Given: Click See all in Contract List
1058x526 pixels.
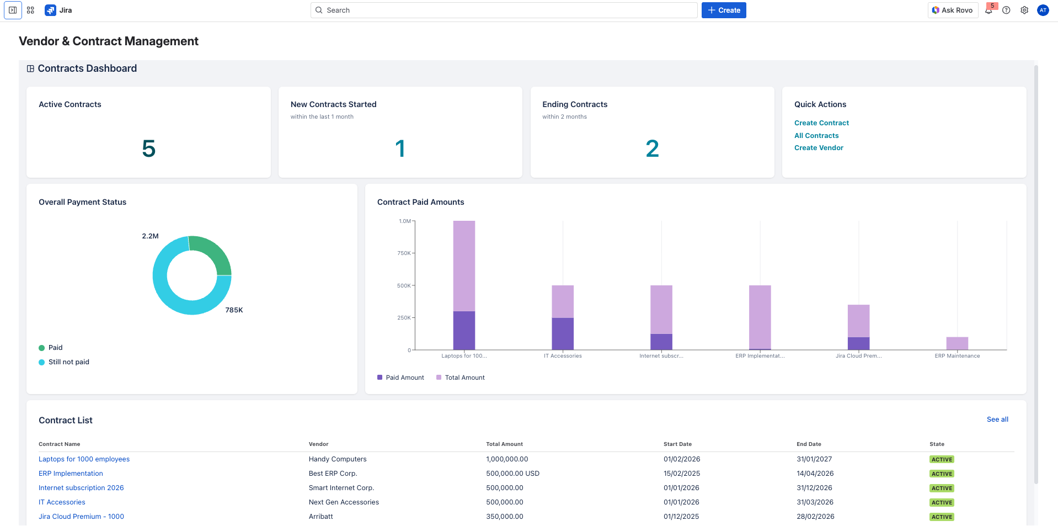Looking at the screenshot, I should pyautogui.click(x=997, y=419).
